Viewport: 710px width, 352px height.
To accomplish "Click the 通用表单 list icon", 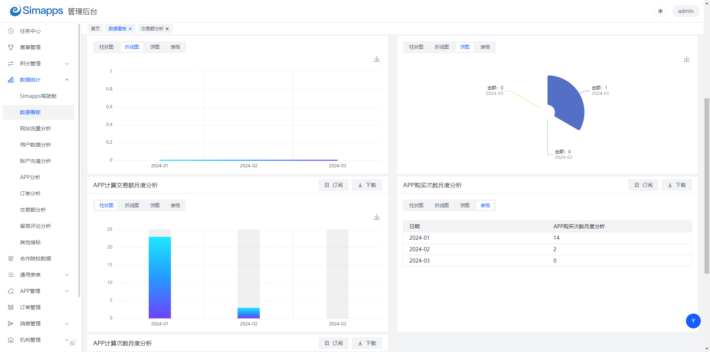I will coord(11,275).
